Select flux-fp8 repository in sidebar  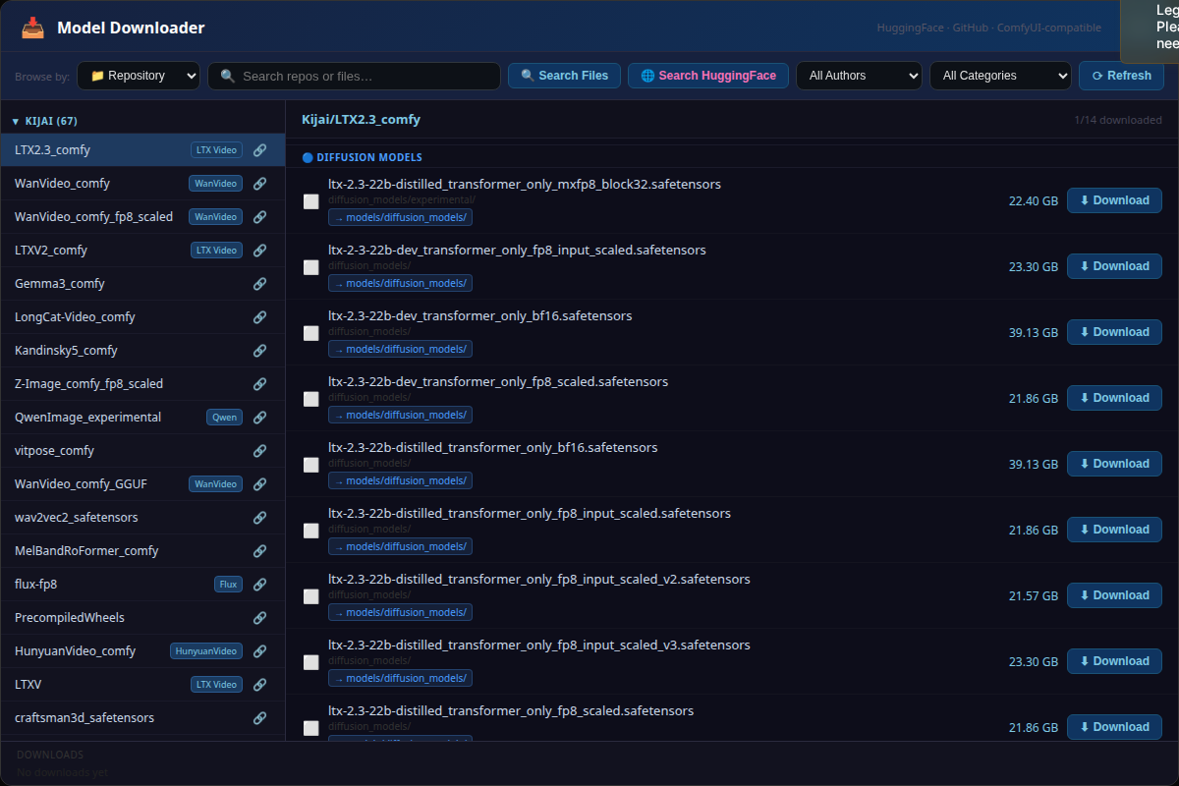142,585
